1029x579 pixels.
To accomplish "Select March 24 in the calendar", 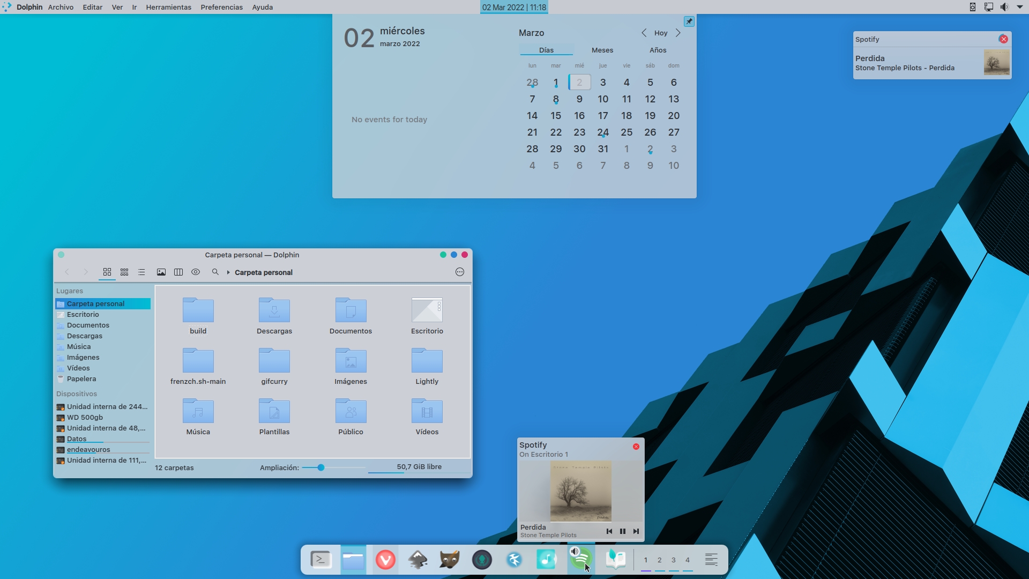I will click(x=603, y=132).
